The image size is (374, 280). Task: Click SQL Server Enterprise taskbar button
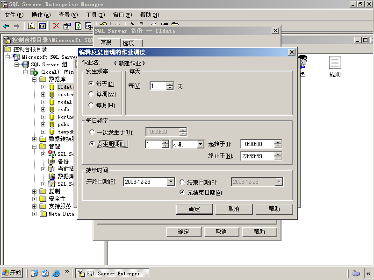(x=113, y=273)
